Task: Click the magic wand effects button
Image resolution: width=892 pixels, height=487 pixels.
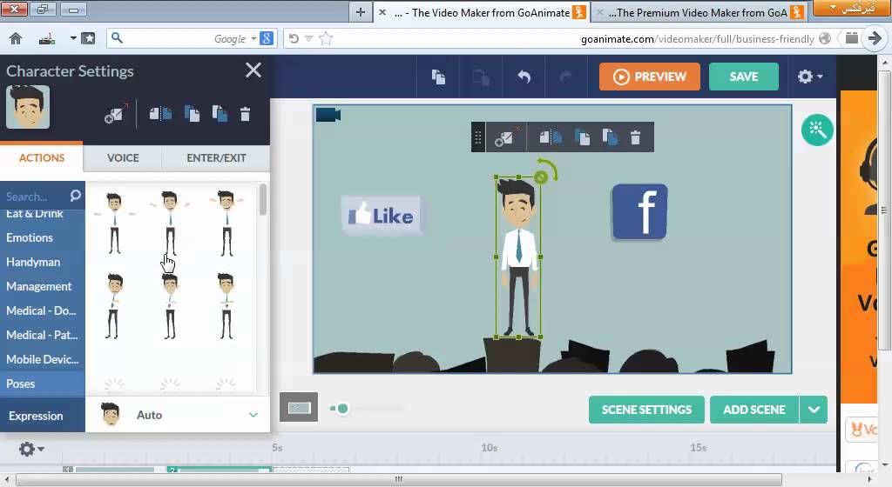Action: click(x=817, y=130)
